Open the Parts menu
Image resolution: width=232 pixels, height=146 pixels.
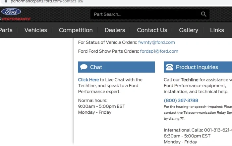[6, 30]
